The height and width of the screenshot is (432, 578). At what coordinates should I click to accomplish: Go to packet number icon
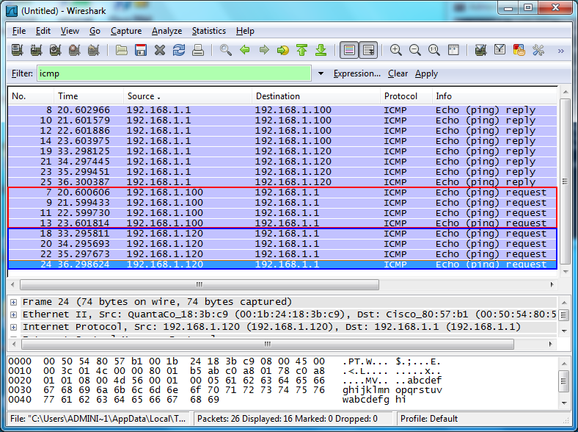(282, 50)
